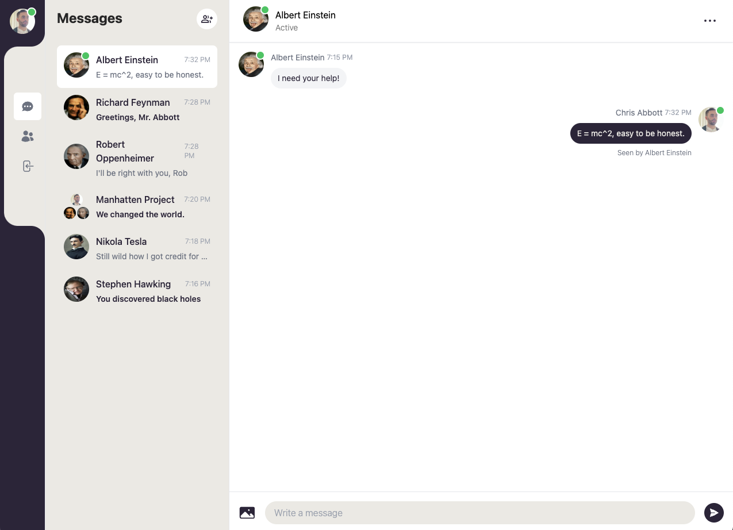Viewport: 733px width, 530px height.
Task: Open the Nikola Tesla conversation
Action: tap(137, 248)
